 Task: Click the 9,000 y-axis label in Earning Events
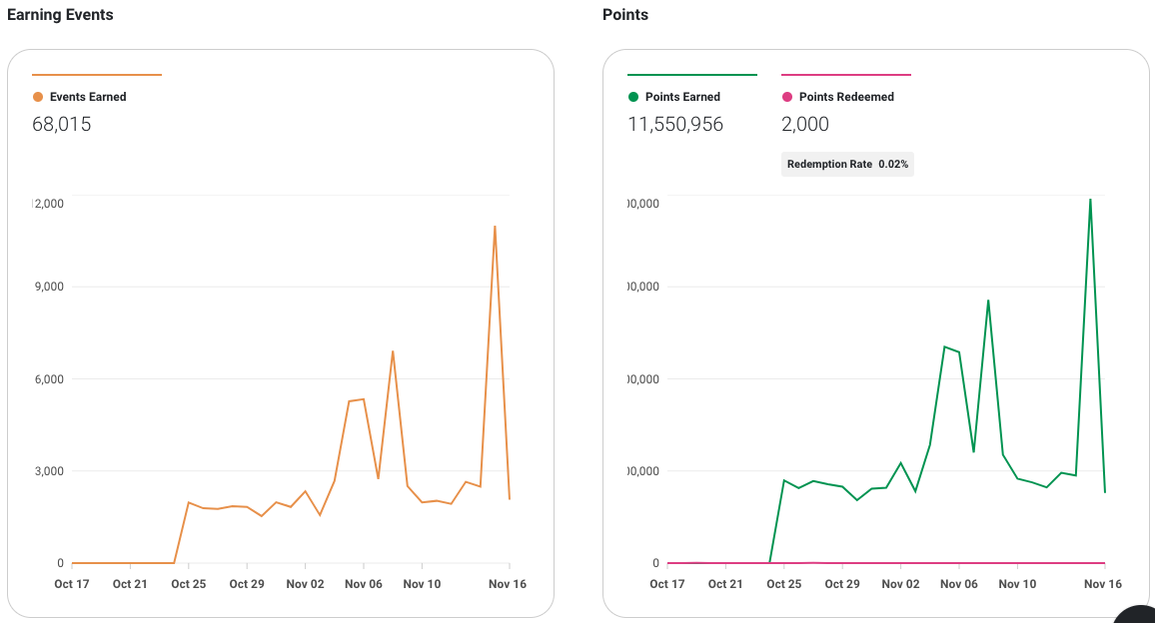(x=49, y=287)
